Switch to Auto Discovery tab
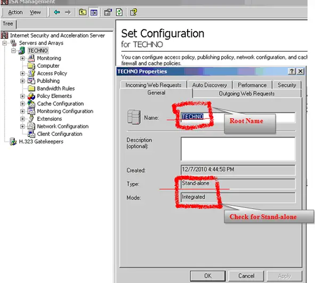The height and width of the screenshot is (283, 315). [x=209, y=85]
